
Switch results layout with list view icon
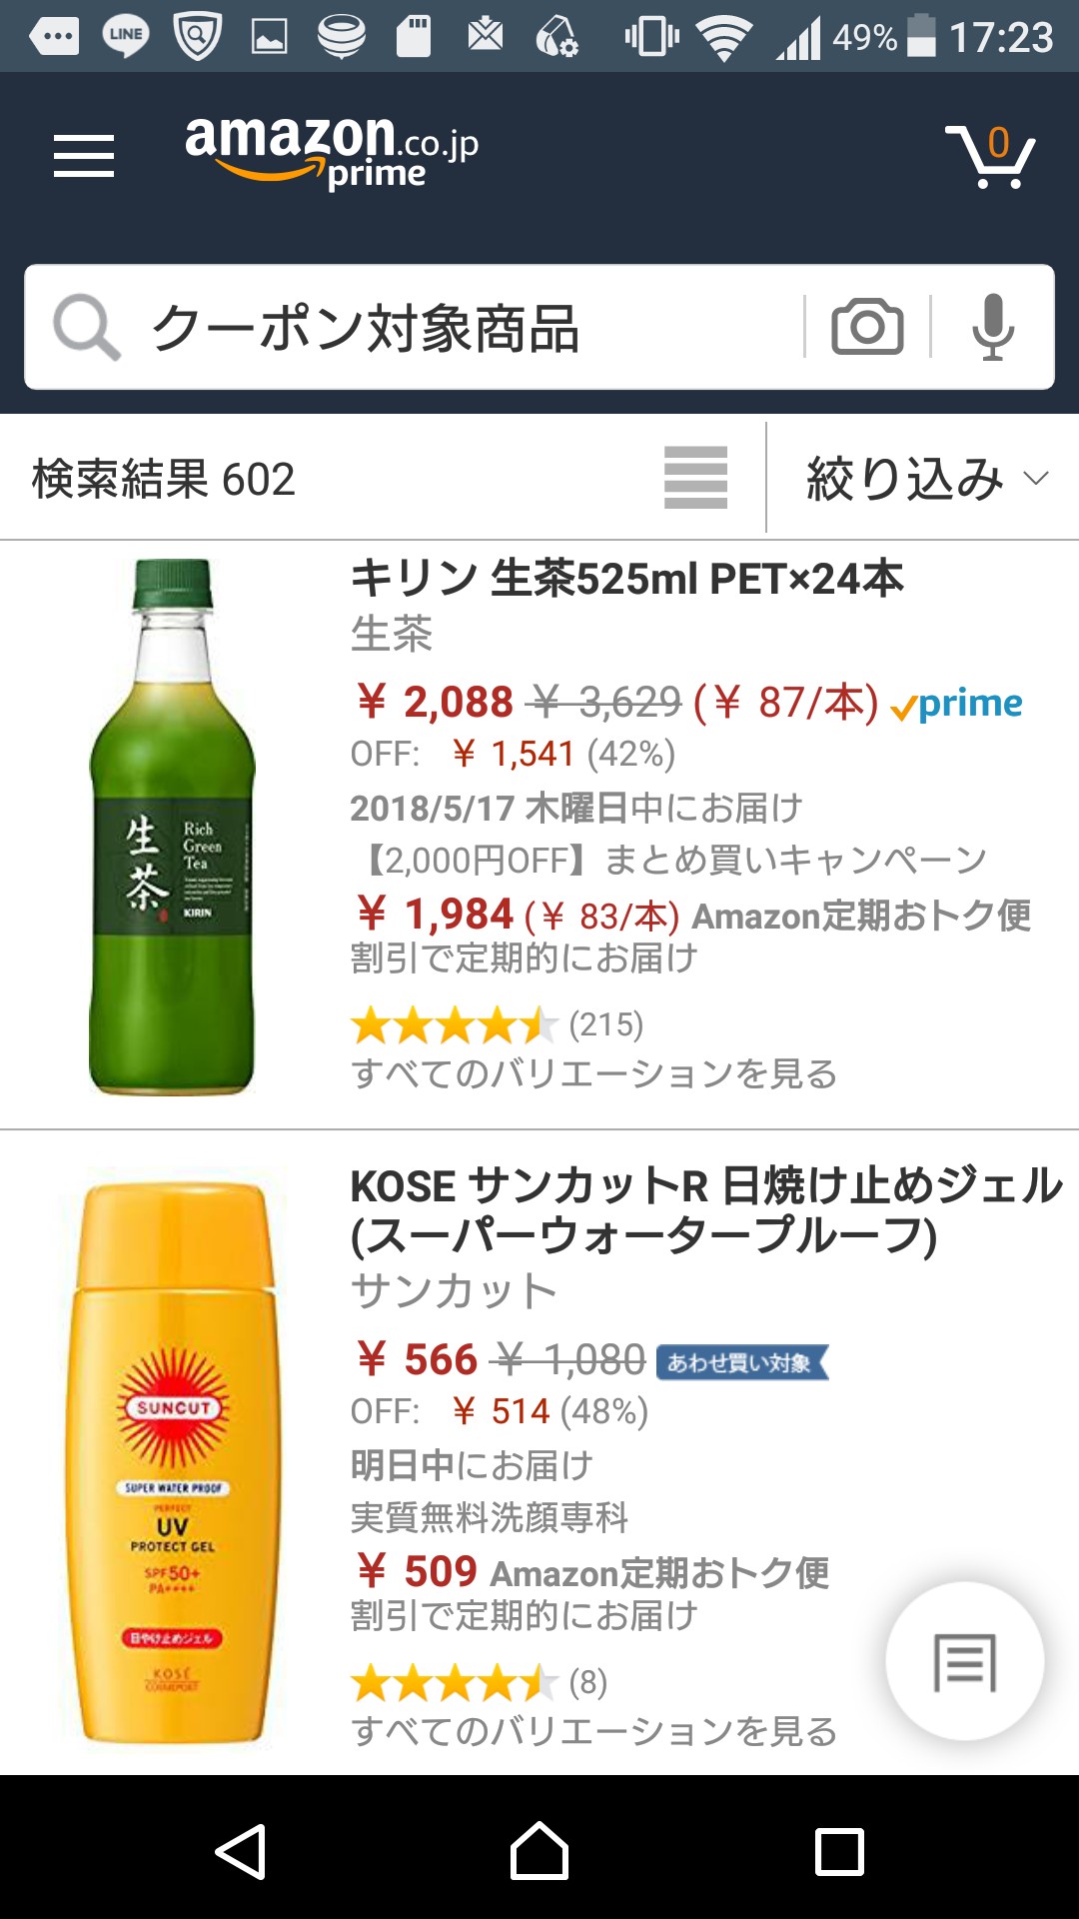click(x=695, y=478)
